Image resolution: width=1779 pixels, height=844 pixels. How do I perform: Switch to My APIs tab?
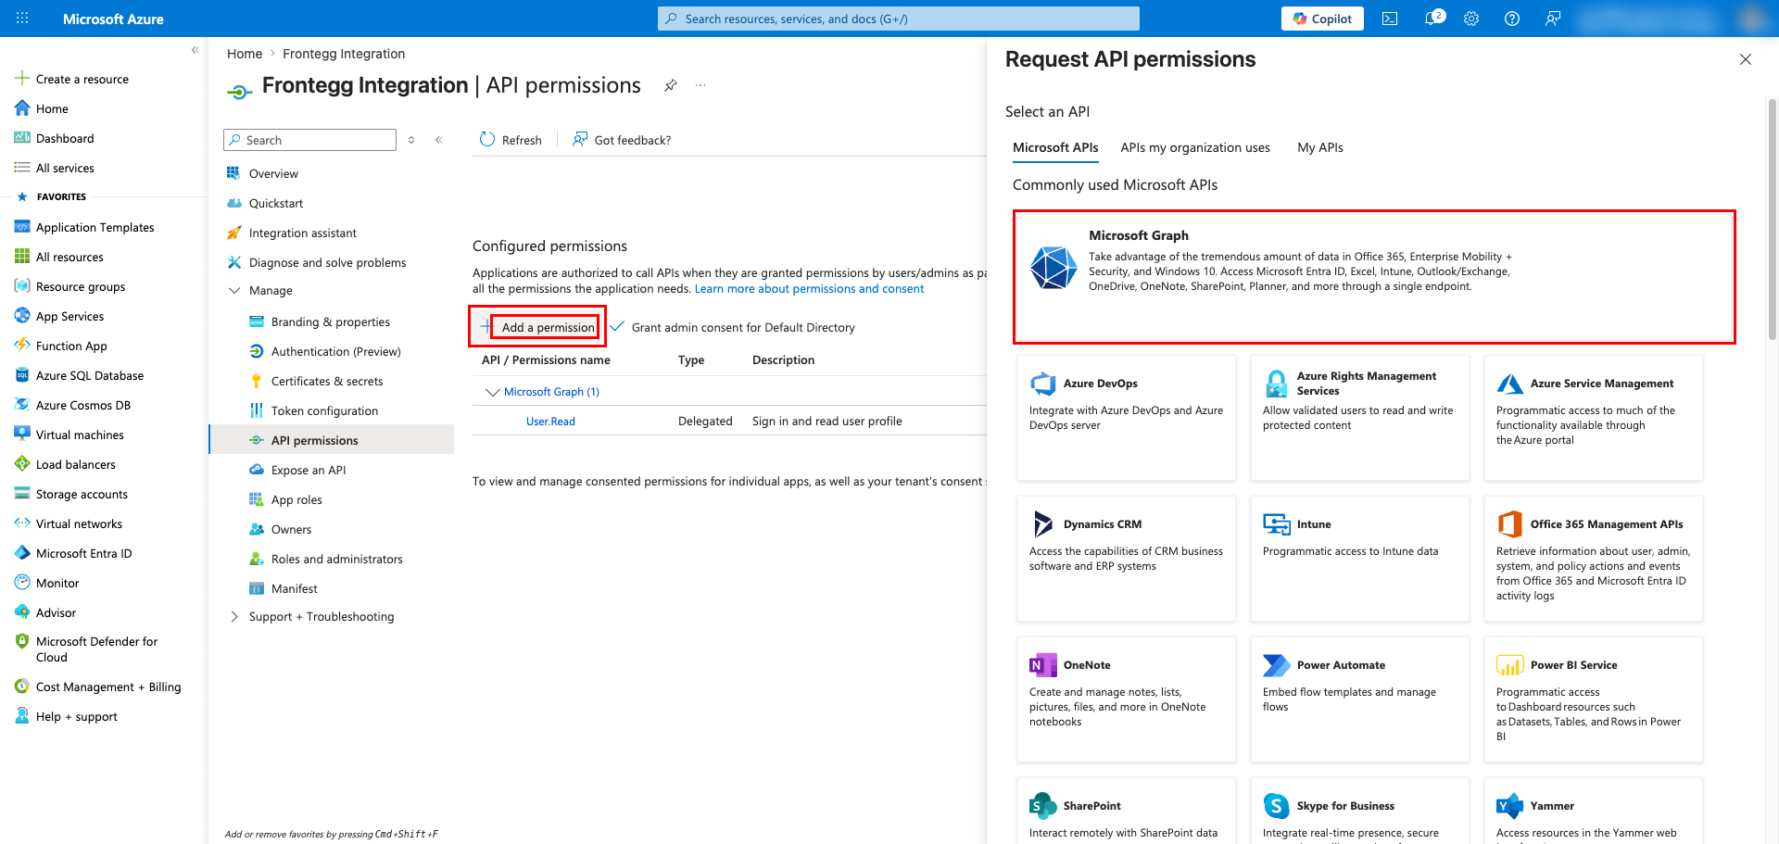point(1320,147)
